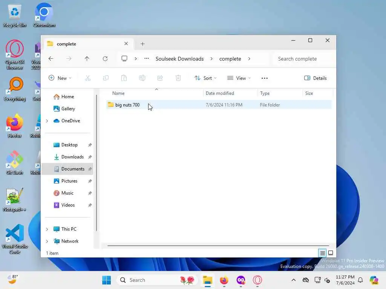The image size is (386, 289).
Task: Close the complete tab
Action: click(x=126, y=44)
